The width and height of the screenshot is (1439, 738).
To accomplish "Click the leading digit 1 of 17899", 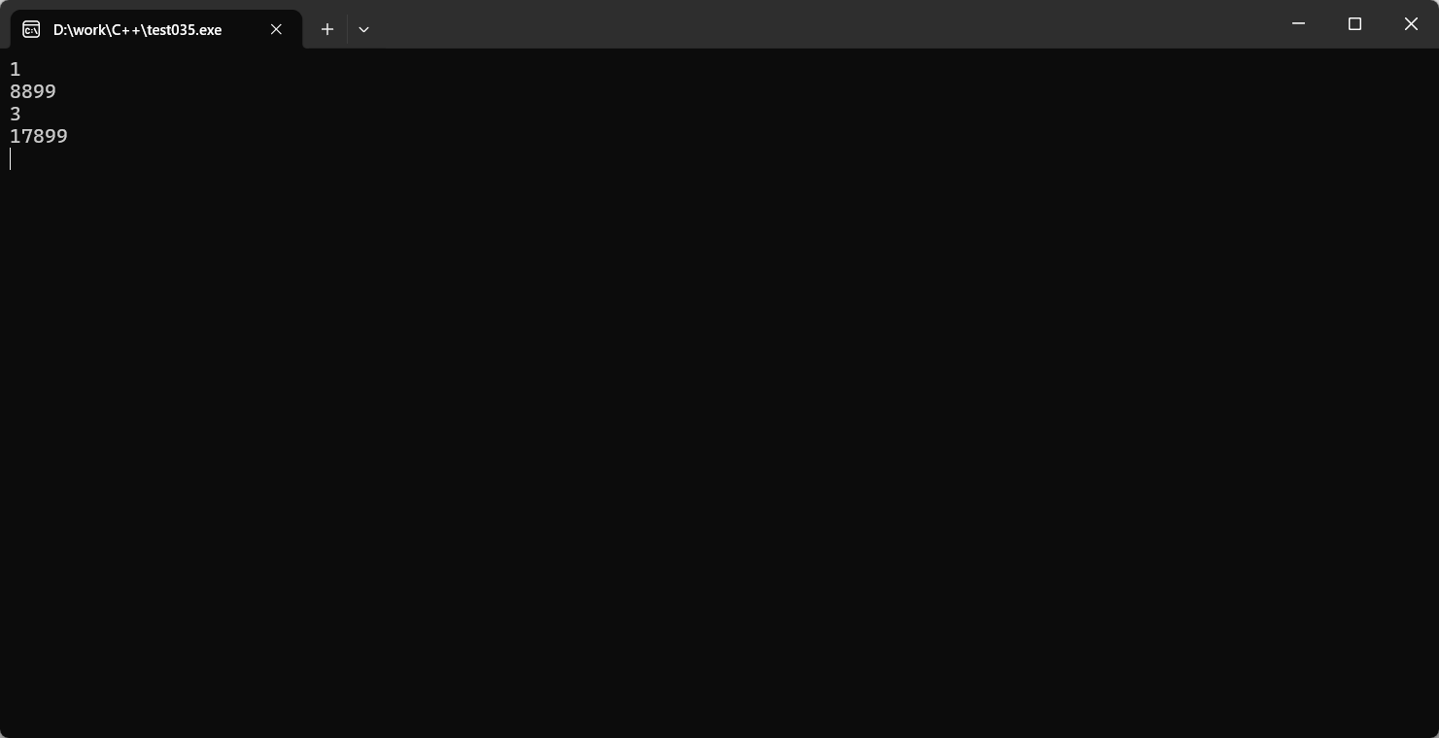I will click(16, 136).
